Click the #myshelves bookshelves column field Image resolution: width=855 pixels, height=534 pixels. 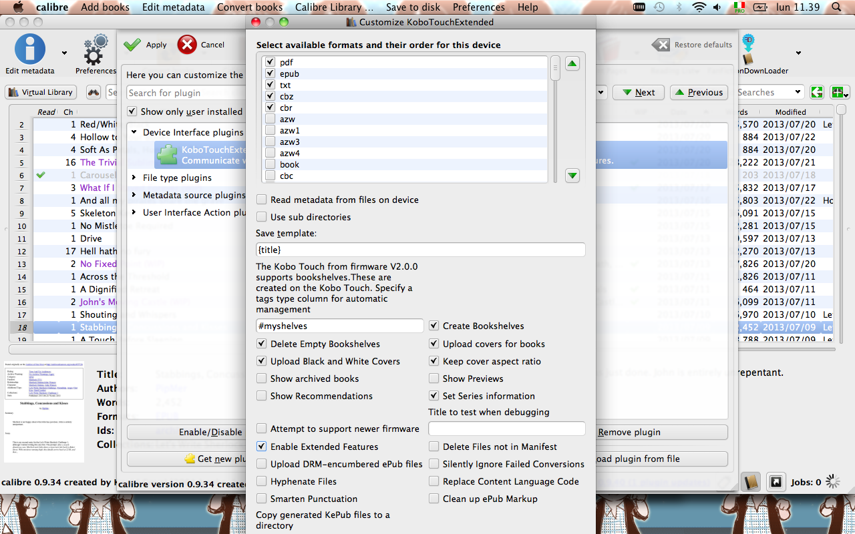pos(340,326)
